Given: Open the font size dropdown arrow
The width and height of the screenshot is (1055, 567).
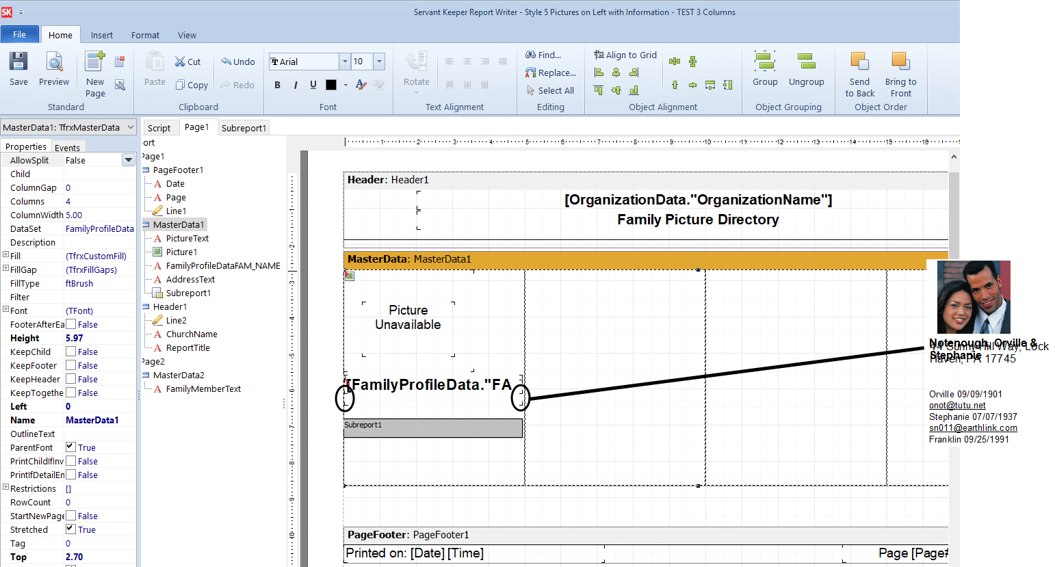Looking at the screenshot, I should pos(379,62).
